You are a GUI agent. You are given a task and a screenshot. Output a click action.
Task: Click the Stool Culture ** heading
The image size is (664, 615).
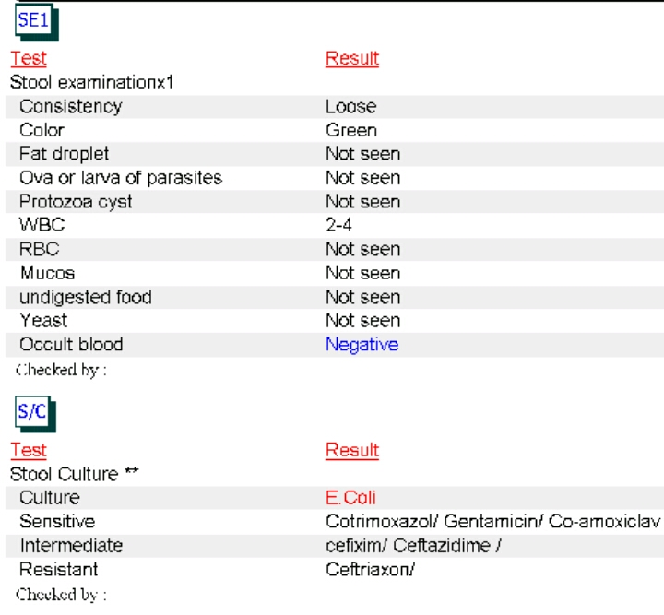coord(75,474)
